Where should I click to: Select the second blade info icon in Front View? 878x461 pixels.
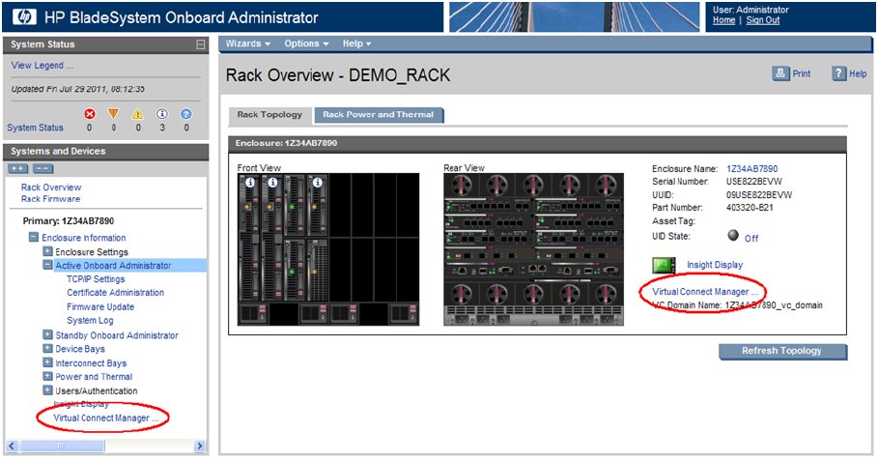[272, 182]
